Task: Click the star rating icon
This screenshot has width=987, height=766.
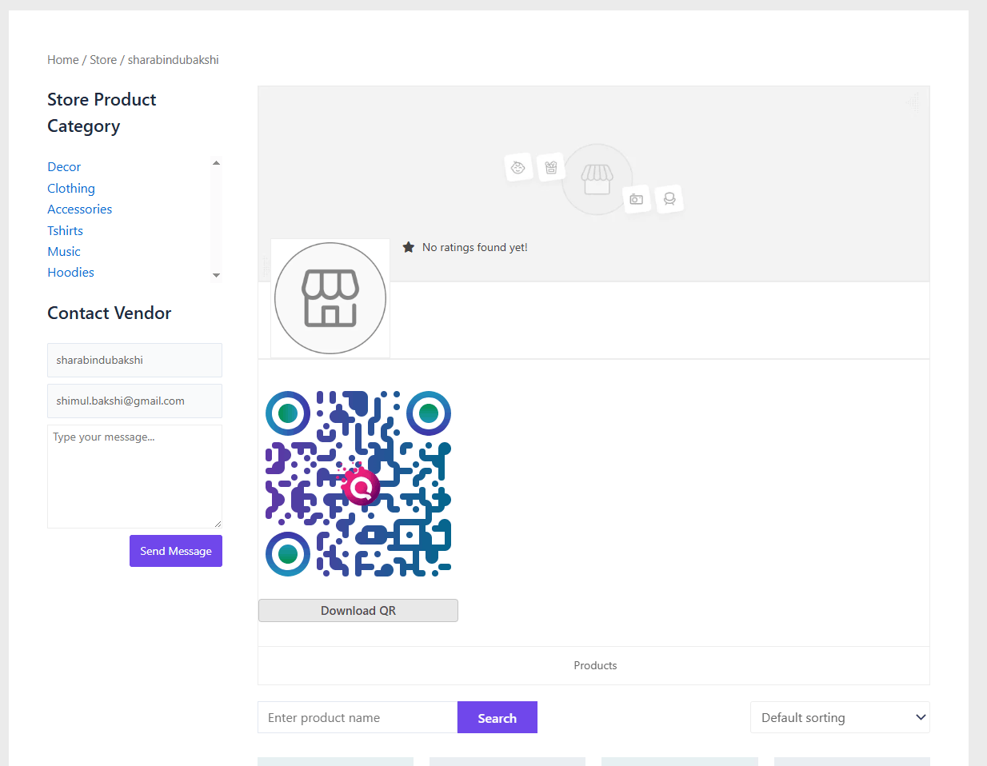Action: [408, 247]
